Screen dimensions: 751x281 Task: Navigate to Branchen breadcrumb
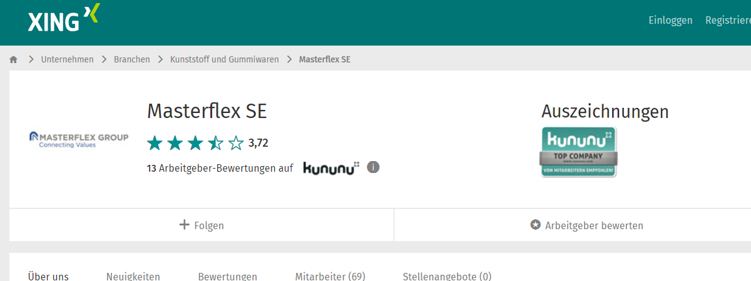coord(131,60)
